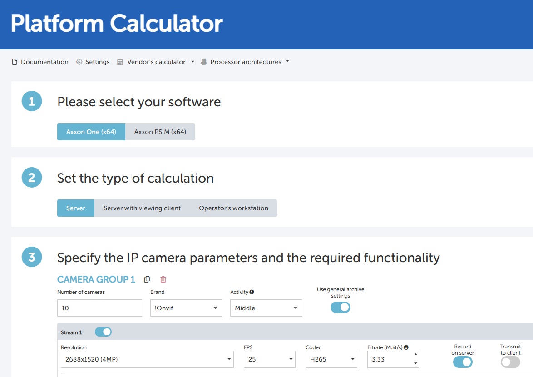Toggle off Record on server

click(463, 362)
